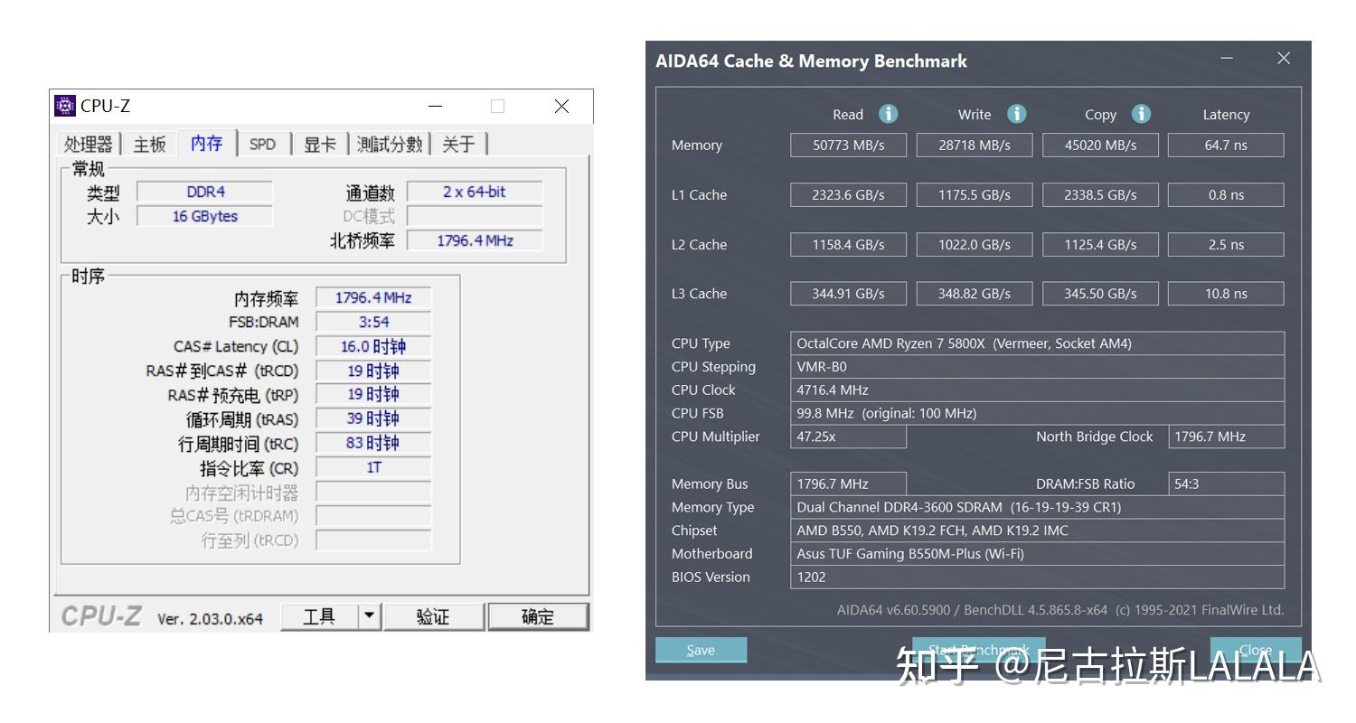This screenshot has height=723, width=1356.
Task: Switch to the 主板 (Mainboard) tab
Action: (x=148, y=143)
